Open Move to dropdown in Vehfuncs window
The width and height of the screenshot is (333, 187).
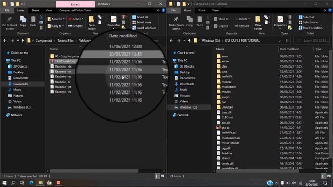coord(56,19)
